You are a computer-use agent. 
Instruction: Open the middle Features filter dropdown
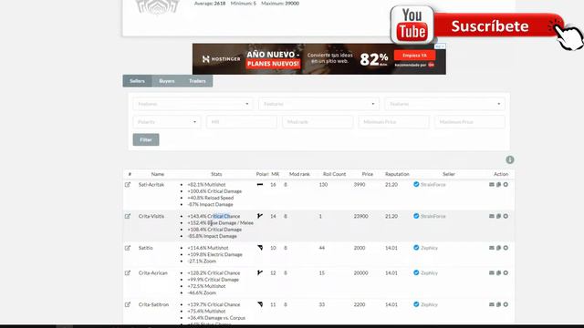tap(318, 104)
